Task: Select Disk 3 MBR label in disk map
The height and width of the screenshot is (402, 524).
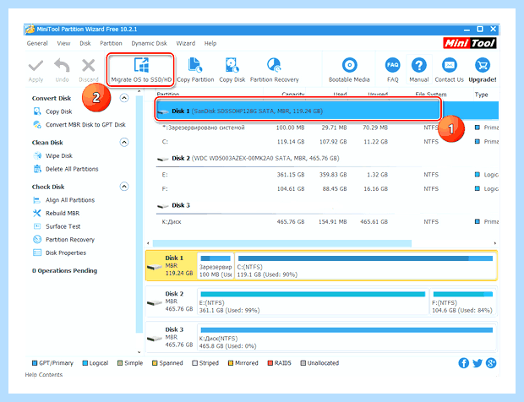Action: click(171, 338)
